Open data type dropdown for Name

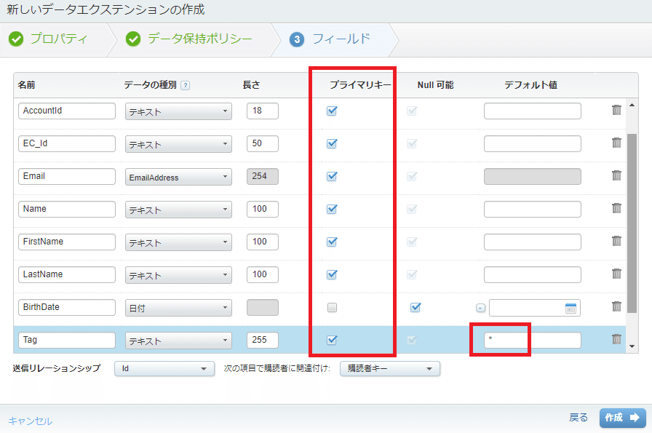click(178, 210)
